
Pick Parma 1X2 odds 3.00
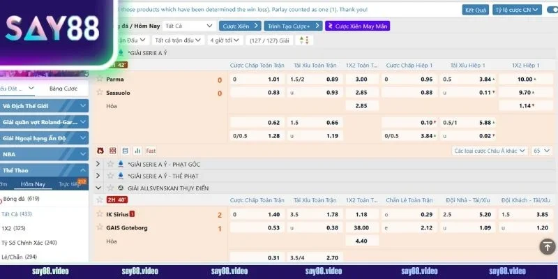[362, 80]
